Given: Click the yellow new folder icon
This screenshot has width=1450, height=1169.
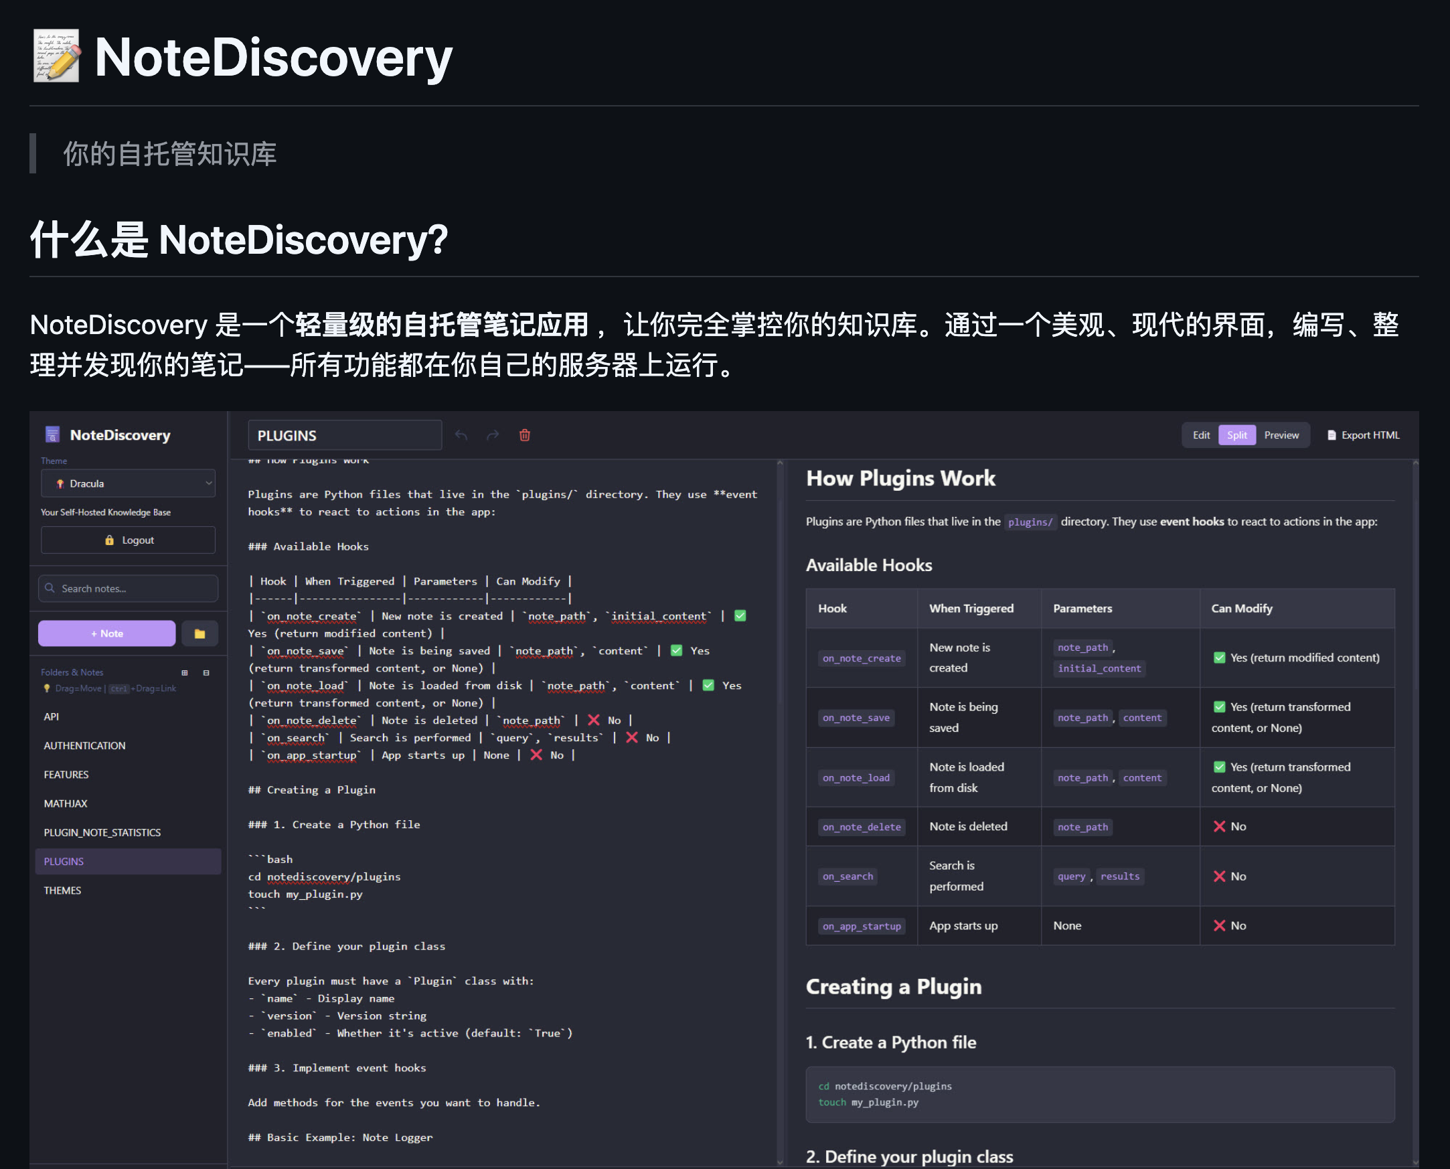Looking at the screenshot, I should click(x=199, y=633).
